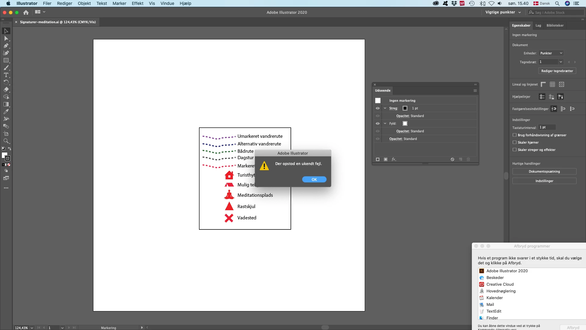Switch to the Lag tab
This screenshot has height=330, width=586.
pos(538,25)
